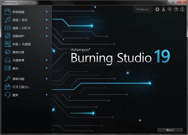Click the brush/skin icon in top toolbar
188x135 pixels.
[x=164, y=9]
